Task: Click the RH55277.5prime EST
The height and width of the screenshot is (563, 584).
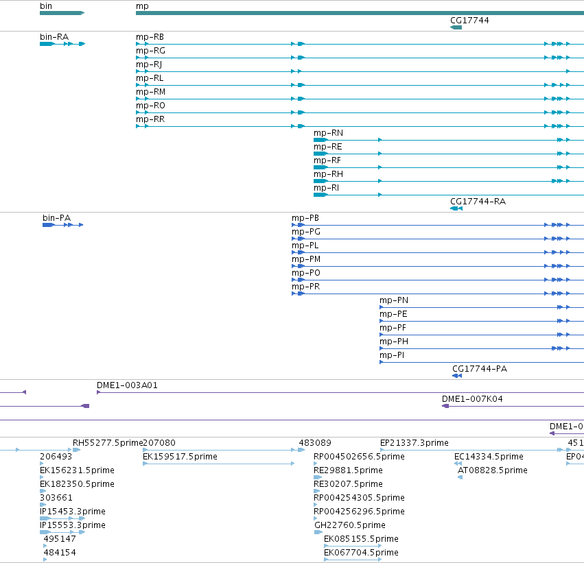Action: [108, 443]
